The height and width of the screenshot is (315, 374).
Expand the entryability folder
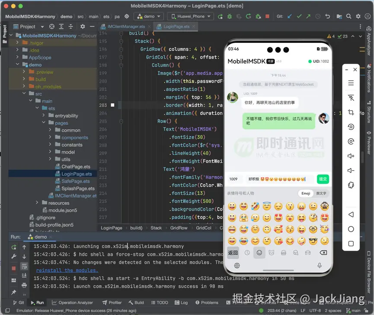[x=44, y=115]
